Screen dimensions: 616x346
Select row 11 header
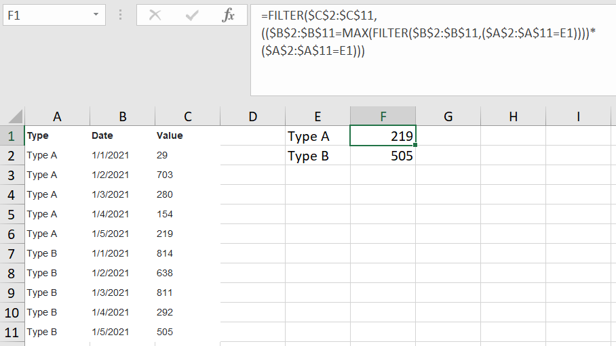point(12,332)
